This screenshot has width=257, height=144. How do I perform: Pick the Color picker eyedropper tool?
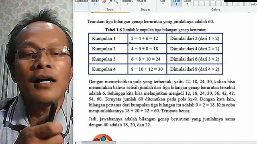click(110, 2)
